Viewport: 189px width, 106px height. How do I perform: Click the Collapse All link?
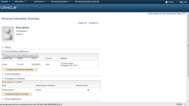click(x=93, y=23)
